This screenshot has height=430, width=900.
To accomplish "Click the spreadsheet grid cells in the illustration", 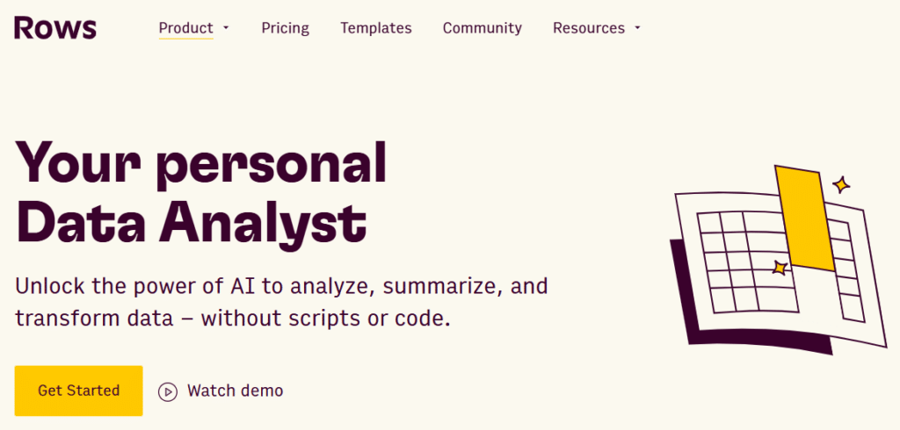I will click(x=747, y=262).
